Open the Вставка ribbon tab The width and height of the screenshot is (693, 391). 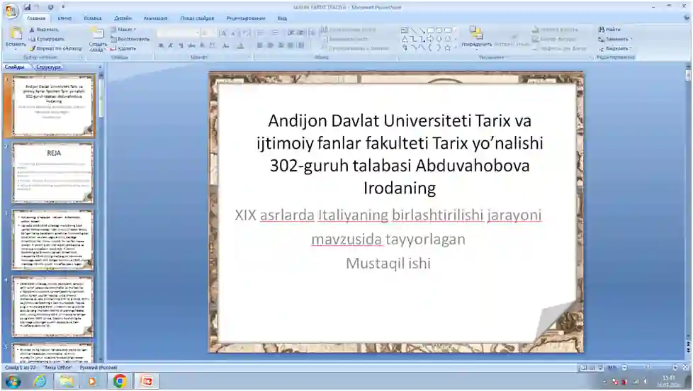coord(92,18)
